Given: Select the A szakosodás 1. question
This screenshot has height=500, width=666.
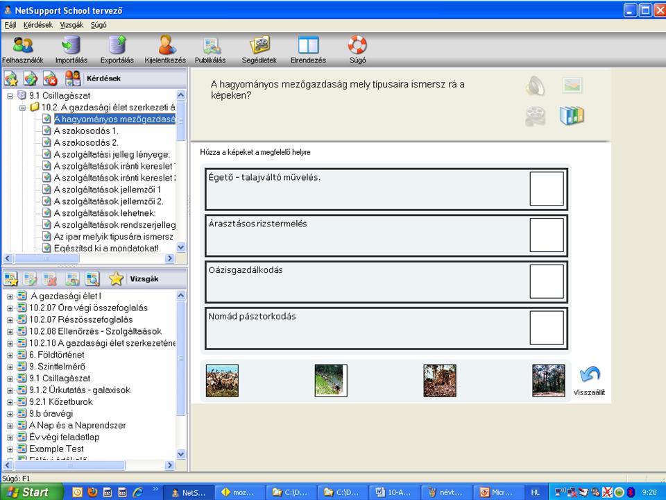Looking at the screenshot, I should [86, 131].
